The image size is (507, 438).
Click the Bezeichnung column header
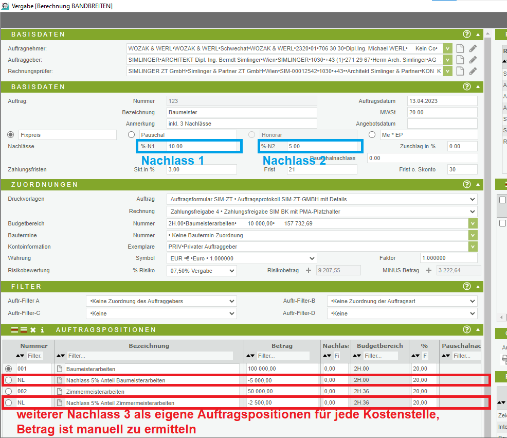(149, 346)
